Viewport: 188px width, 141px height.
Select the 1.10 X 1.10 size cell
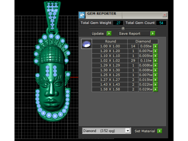pos(110,56)
